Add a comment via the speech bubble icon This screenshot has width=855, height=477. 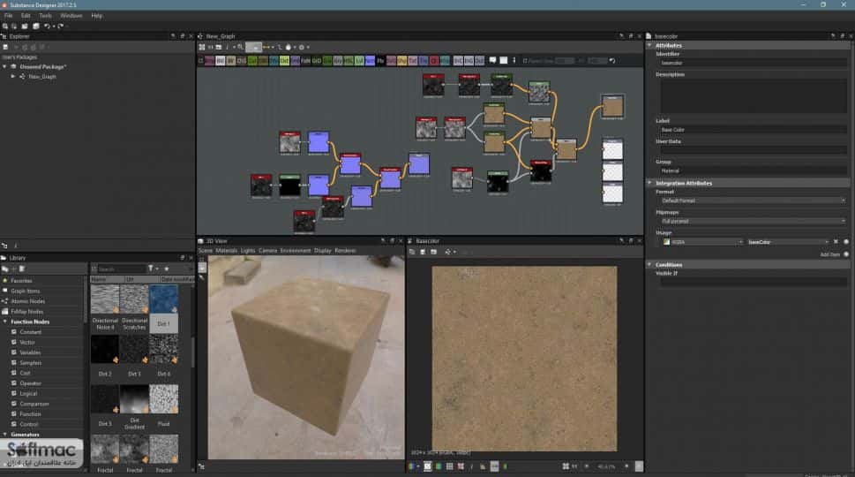pos(493,61)
